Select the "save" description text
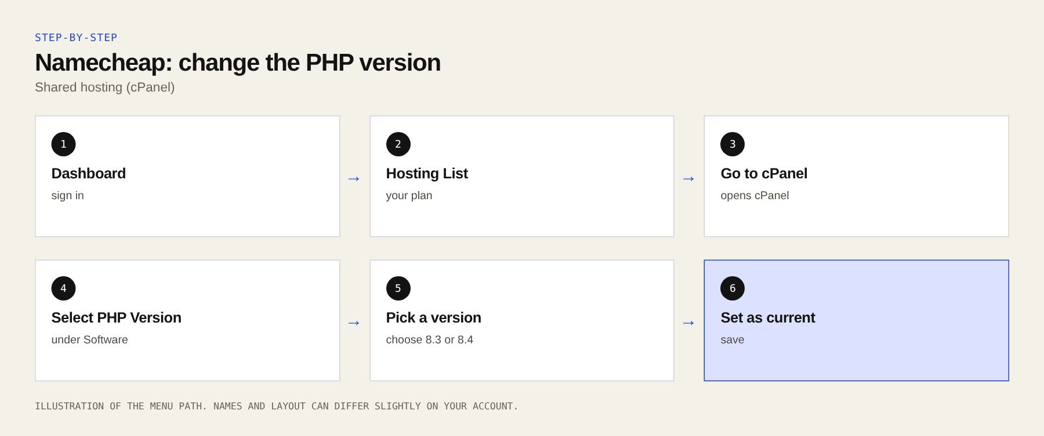Image resolution: width=1044 pixels, height=436 pixels. [733, 340]
